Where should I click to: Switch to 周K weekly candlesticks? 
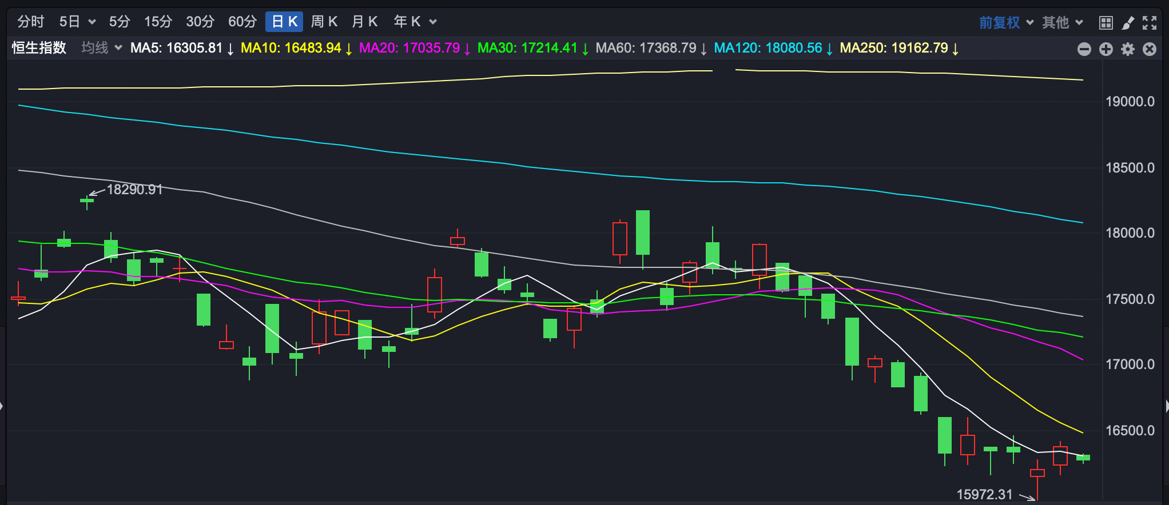(324, 22)
